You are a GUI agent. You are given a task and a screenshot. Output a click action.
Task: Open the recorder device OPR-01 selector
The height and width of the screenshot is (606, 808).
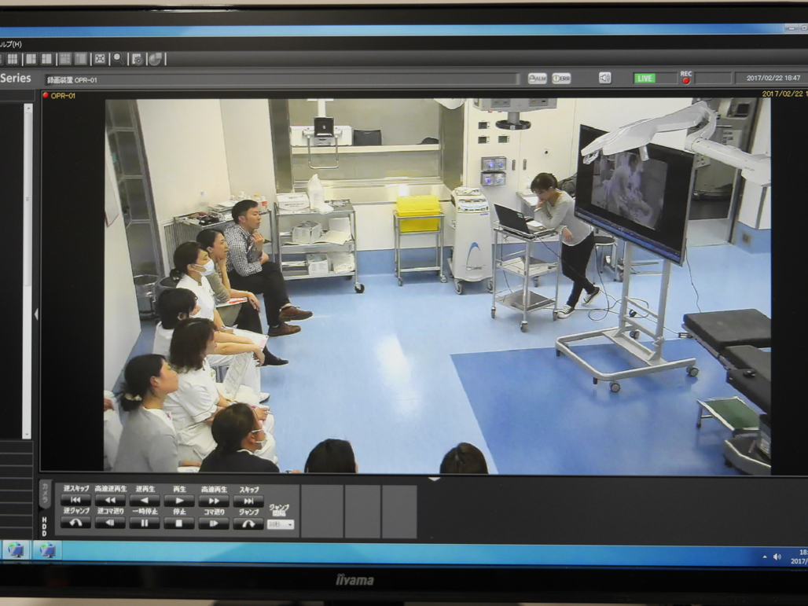click(281, 79)
